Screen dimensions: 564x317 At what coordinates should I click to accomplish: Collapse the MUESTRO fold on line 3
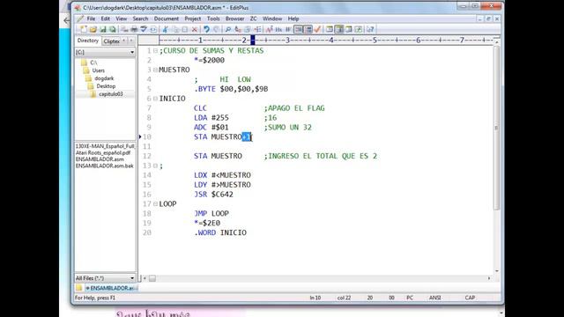coord(155,70)
